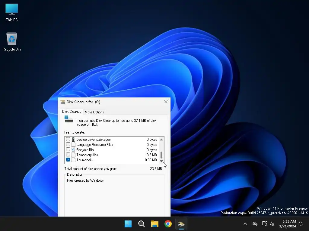Image resolution: width=309 pixels, height=231 pixels.
Task: Show hidden system tray icons
Action: (x=245, y=224)
